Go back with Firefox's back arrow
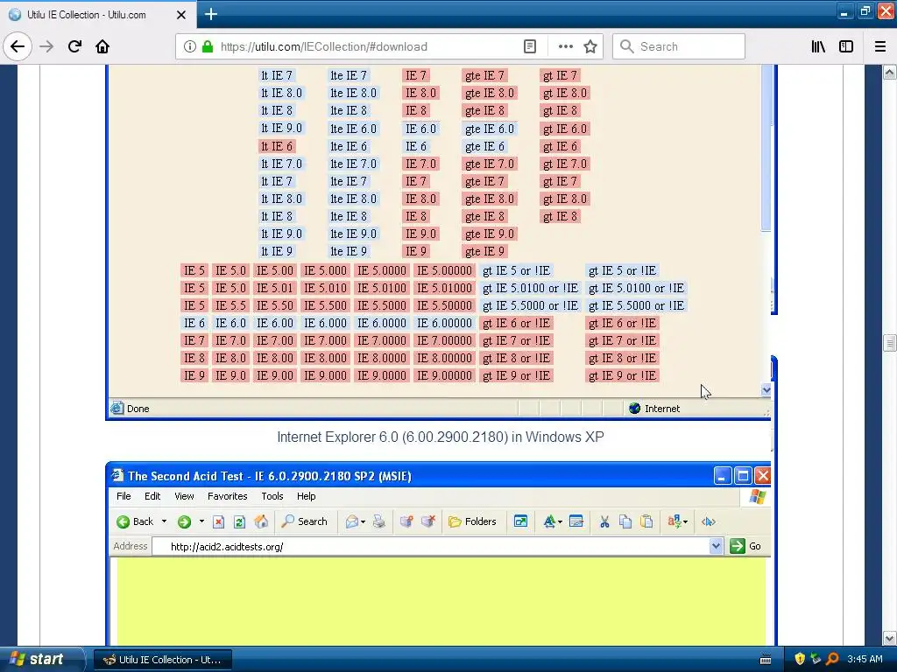Screen dimensions: 897x672 (x=18, y=46)
